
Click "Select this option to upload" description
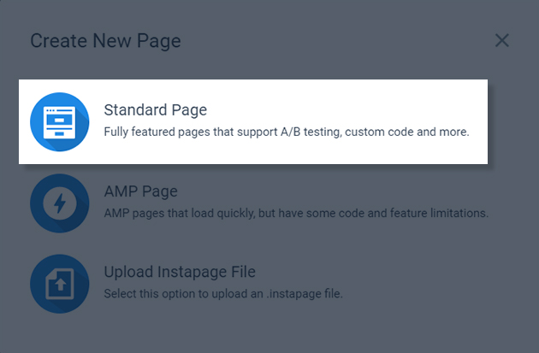(x=223, y=294)
